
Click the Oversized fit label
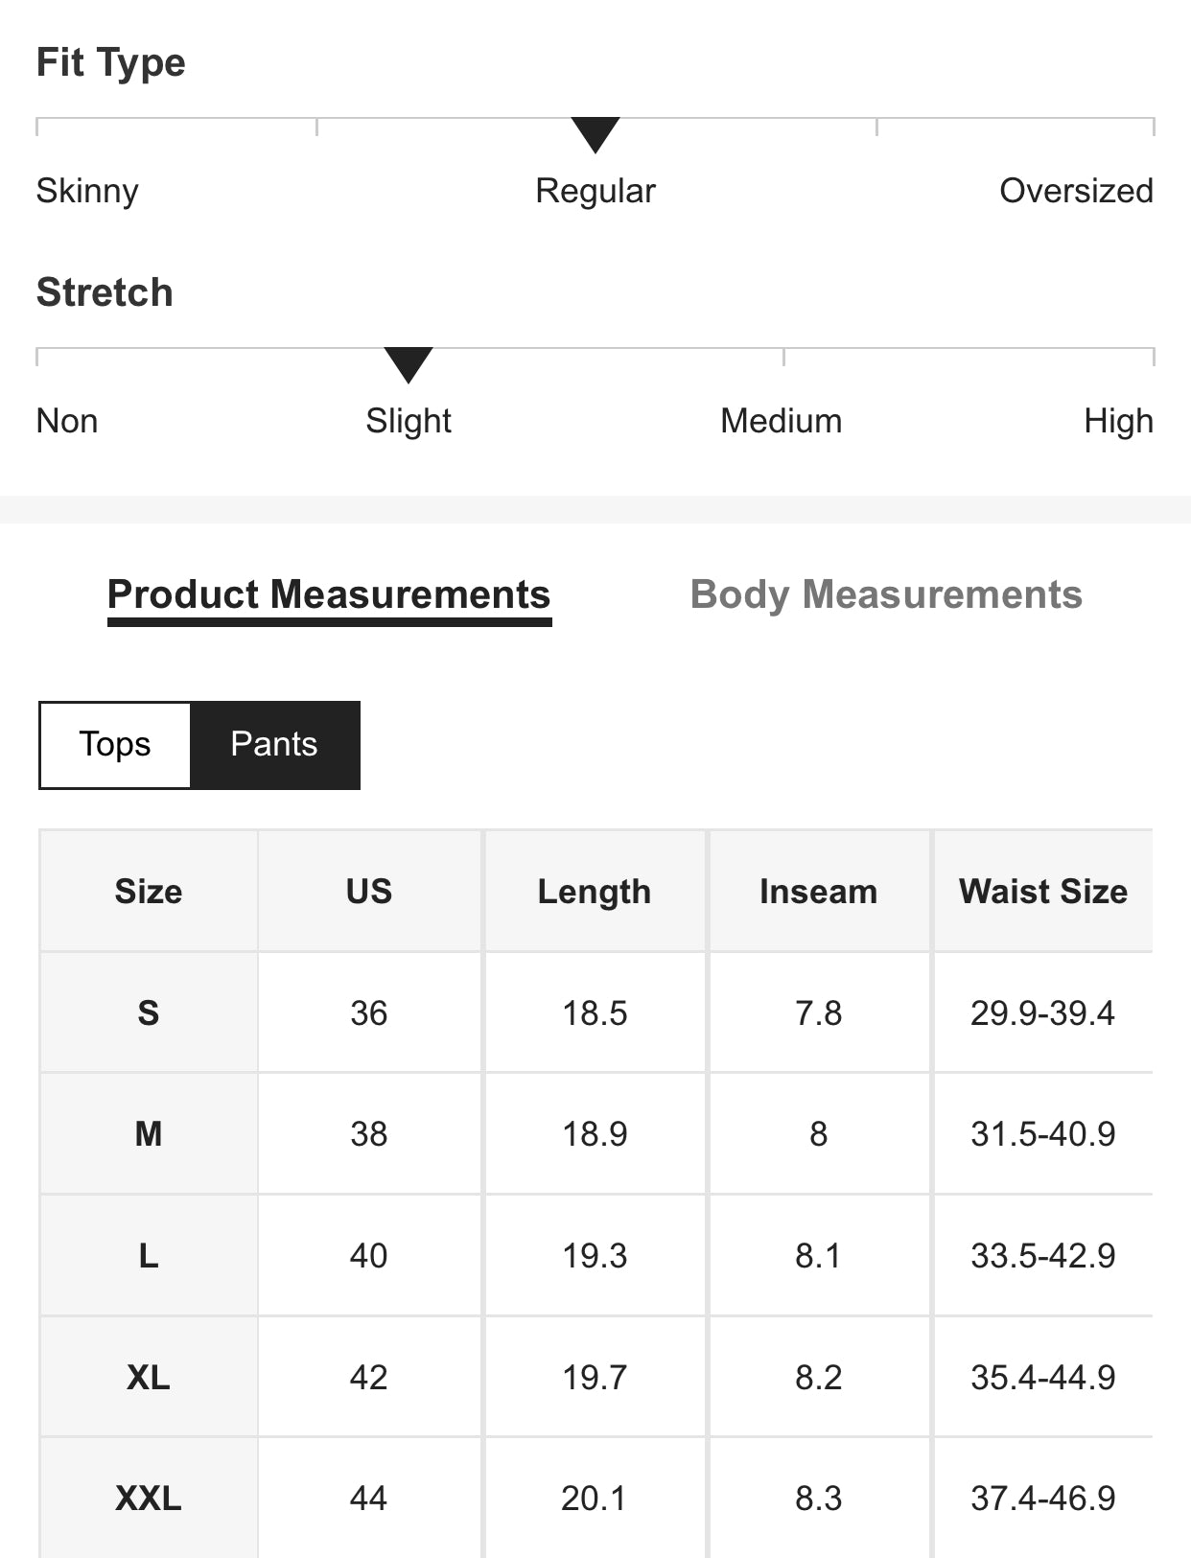click(x=1076, y=191)
